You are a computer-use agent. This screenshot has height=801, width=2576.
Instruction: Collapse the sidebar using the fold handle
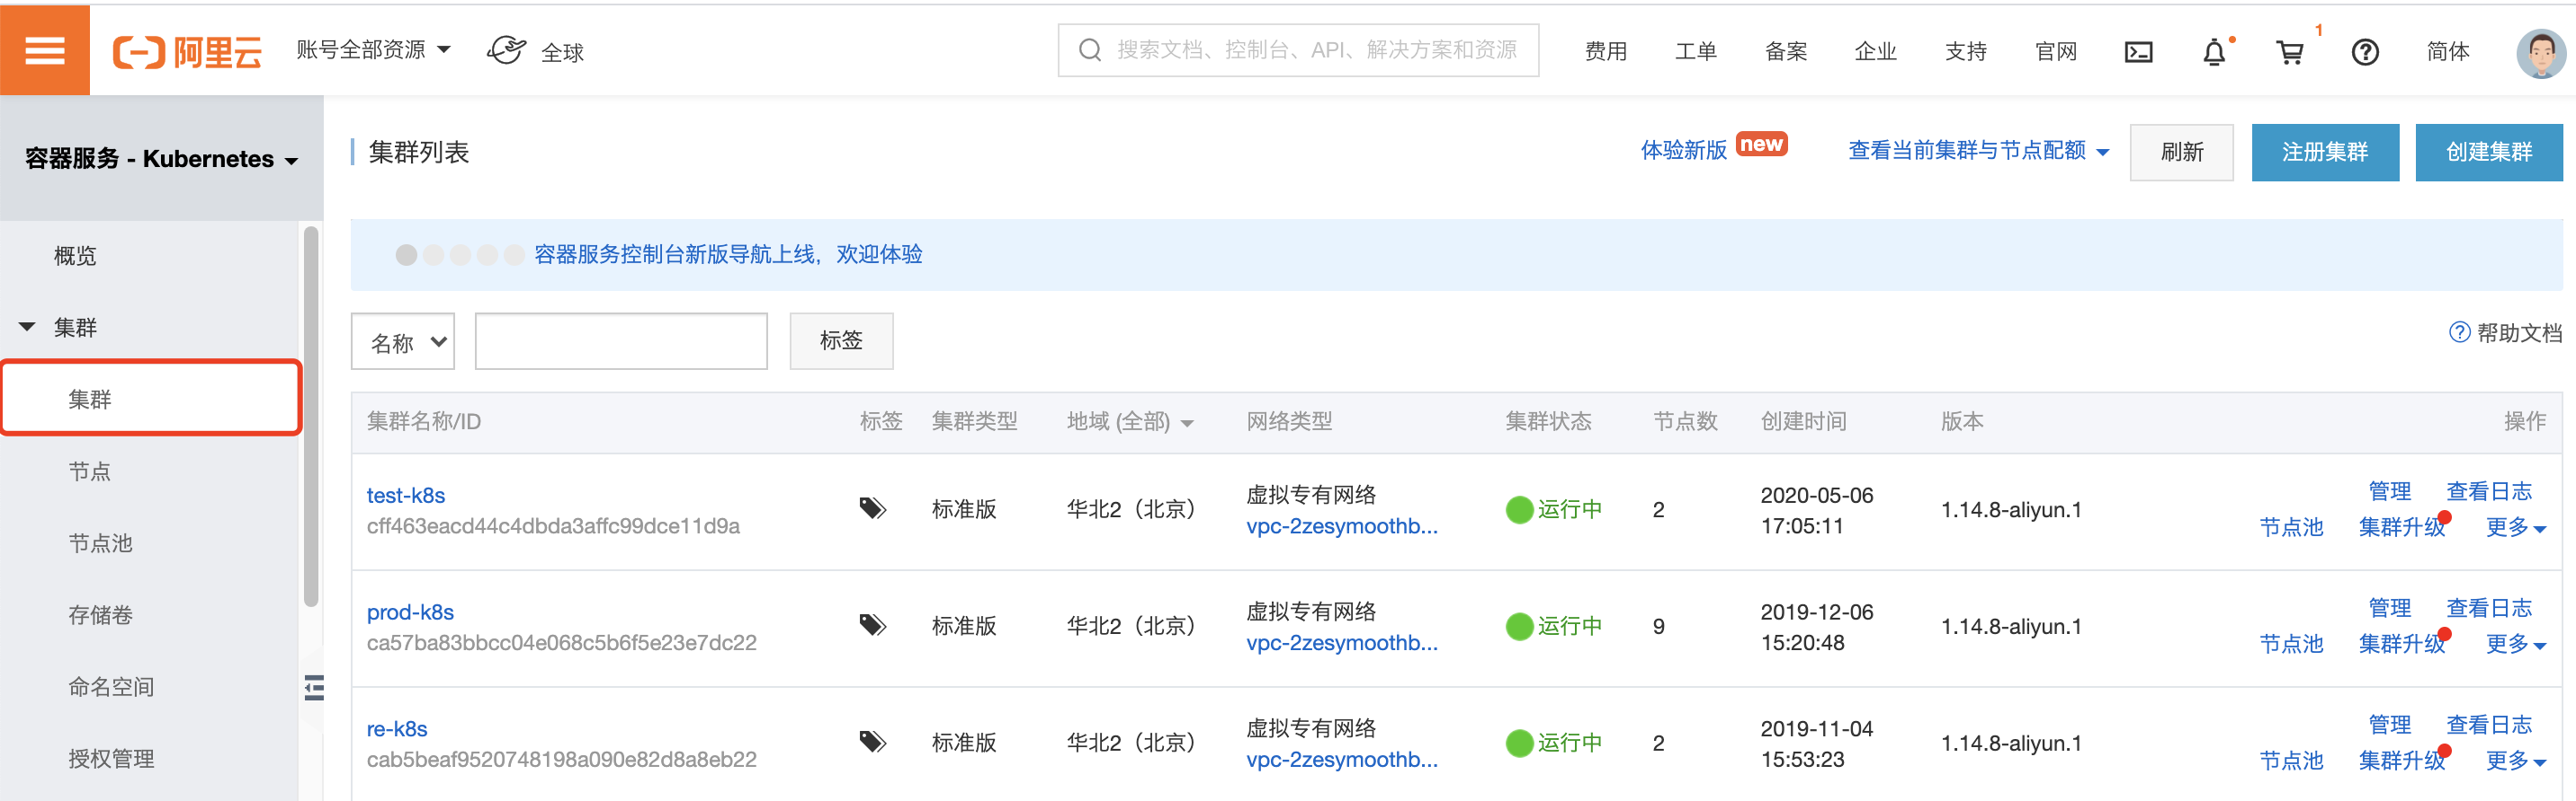click(x=314, y=687)
